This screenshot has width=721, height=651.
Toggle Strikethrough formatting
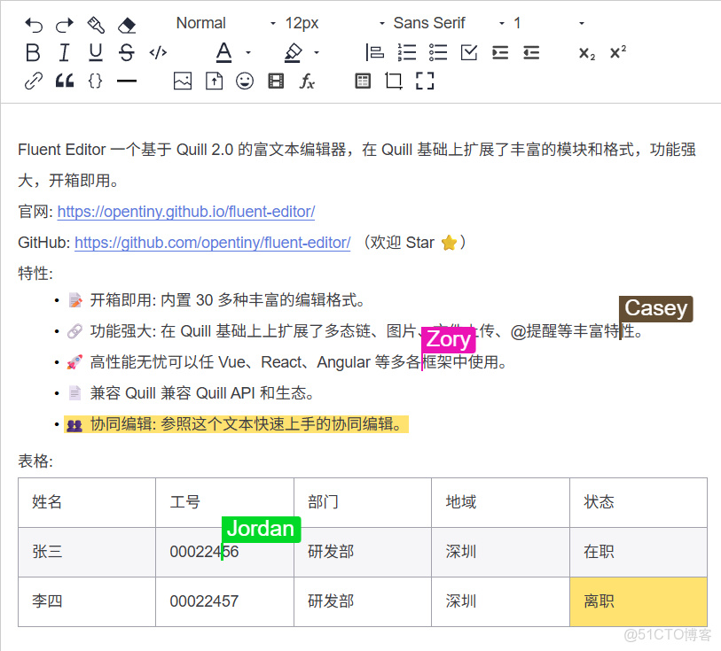125,52
